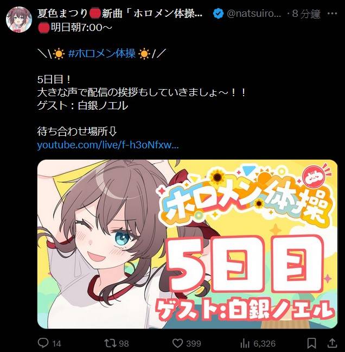
Task: Click the retweet count 98
Action: pos(124,344)
